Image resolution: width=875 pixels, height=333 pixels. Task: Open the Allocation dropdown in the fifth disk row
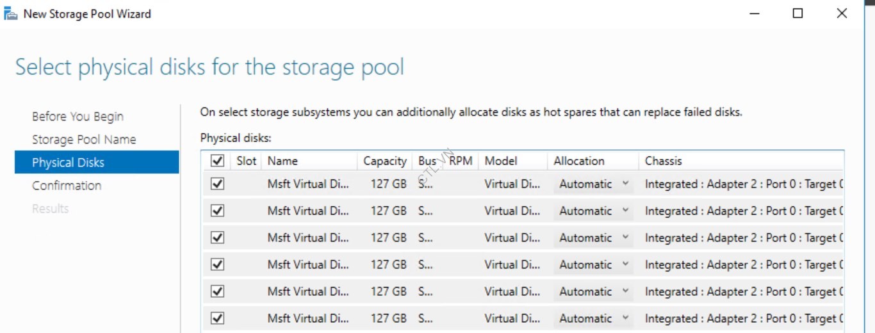[594, 291]
